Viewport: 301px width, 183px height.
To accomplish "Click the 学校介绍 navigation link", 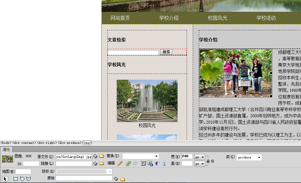I will (x=169, y=18).
